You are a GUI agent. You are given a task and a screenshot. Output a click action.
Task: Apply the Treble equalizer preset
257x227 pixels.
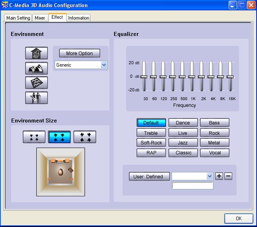[x=151, y=133]
